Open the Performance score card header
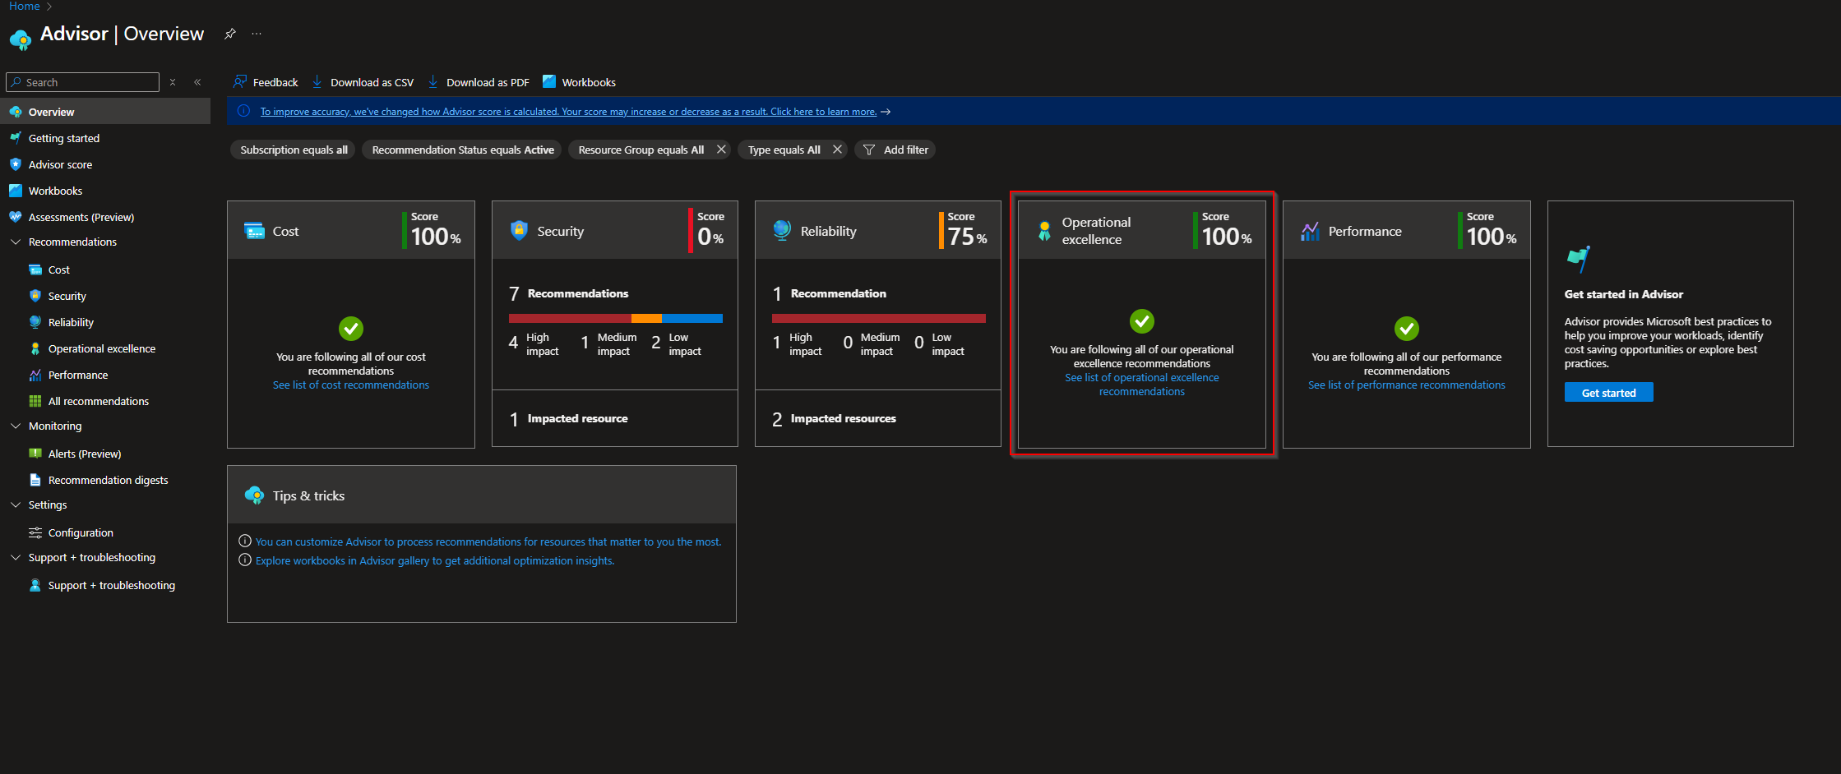The width and height of the screenshot is (1841, 774). tap(1407, 231)
